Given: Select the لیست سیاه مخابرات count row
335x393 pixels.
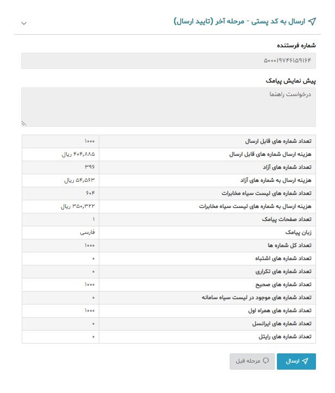Looking at the screenshot, I should [x=168, y=193].
